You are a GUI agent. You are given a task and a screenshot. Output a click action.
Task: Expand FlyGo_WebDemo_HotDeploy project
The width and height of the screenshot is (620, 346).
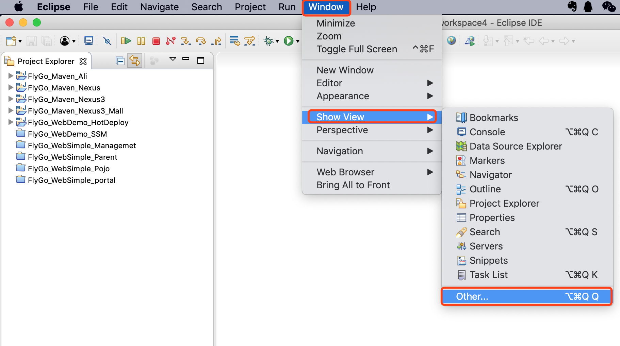pyautogui.click(x=11, y=122)
